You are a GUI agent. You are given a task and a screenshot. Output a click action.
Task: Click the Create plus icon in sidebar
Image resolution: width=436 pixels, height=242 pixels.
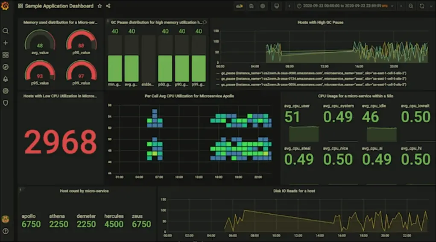click(6, 43)
